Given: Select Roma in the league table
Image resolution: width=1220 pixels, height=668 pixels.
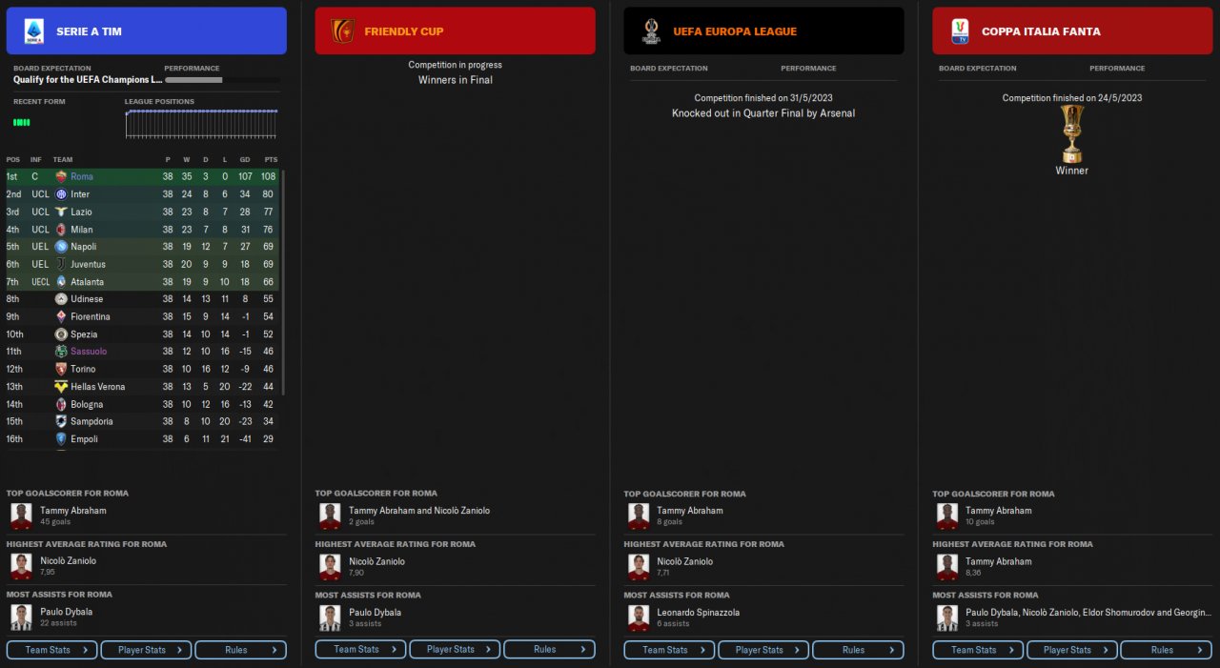Looking at the screenshot, I should click(x=82, y=176).
